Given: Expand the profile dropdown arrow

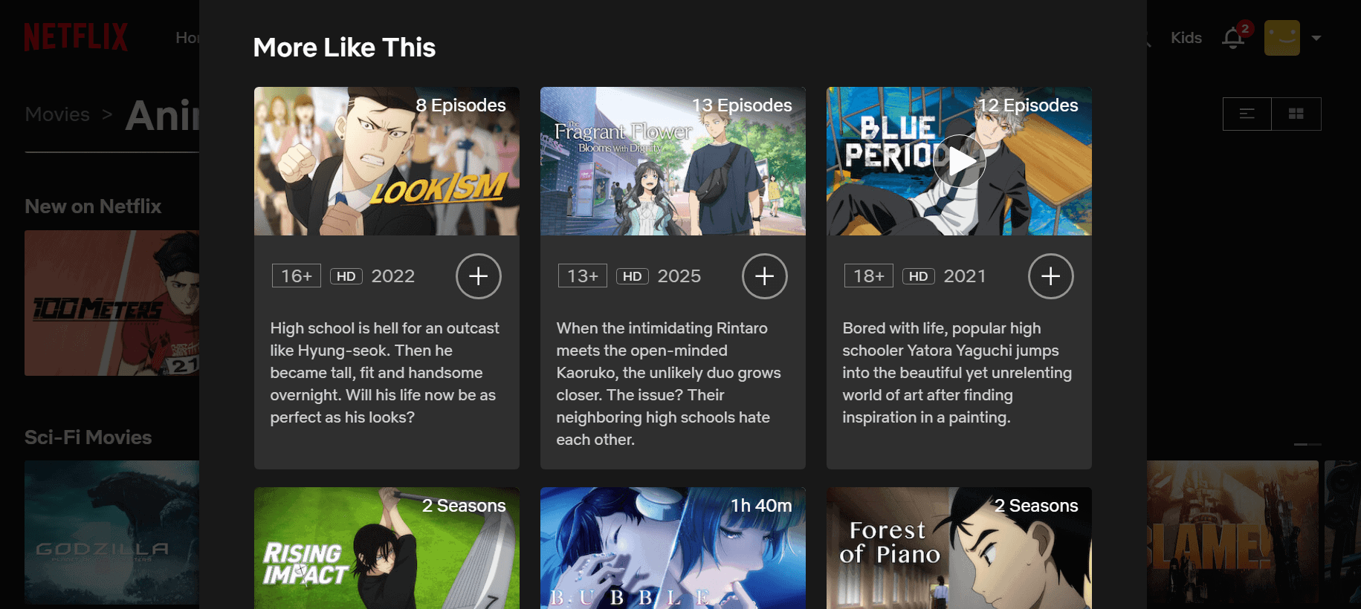Looking at the screenshot, I should [1316, 38].
